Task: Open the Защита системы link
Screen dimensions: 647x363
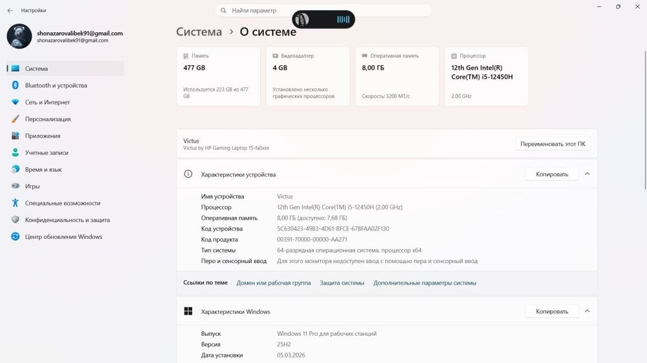Action: pos(342,283)
